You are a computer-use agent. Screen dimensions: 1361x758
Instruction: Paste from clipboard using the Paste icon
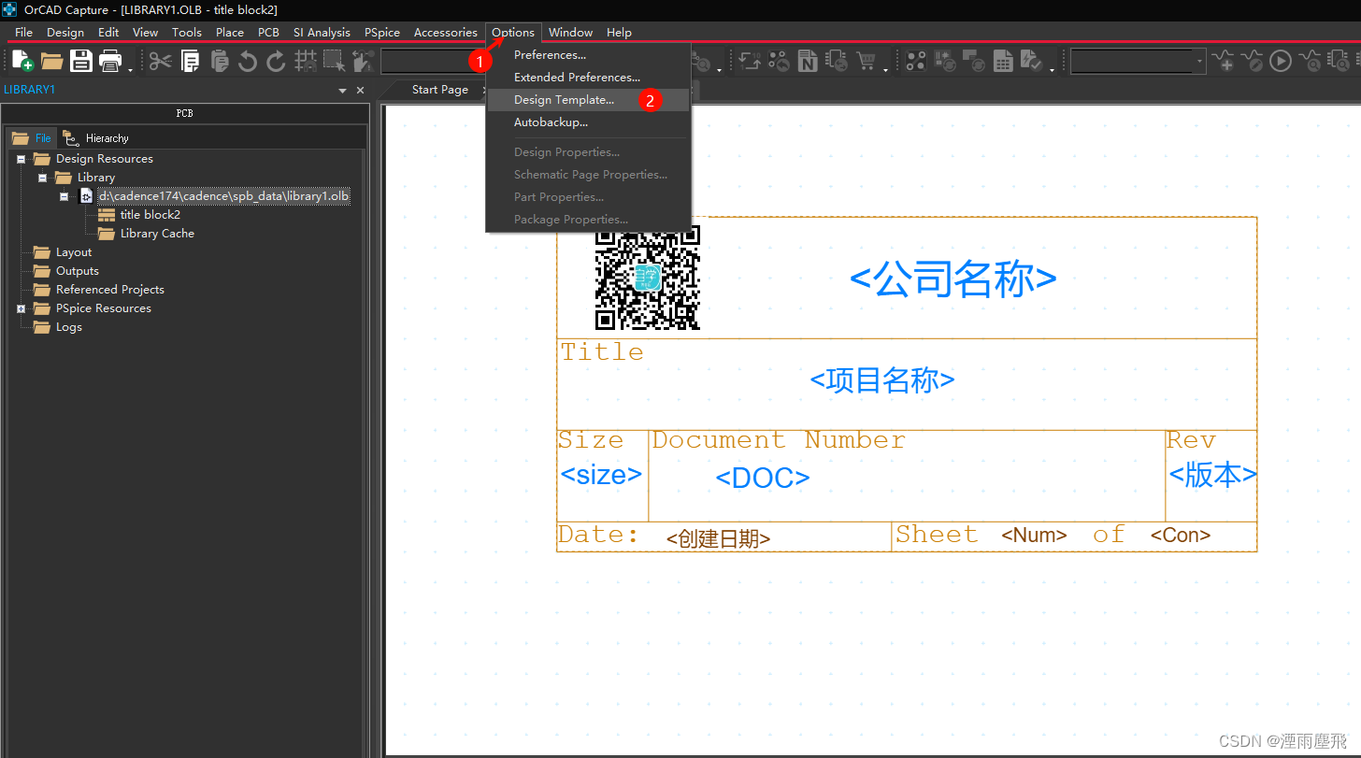(221, 60)
